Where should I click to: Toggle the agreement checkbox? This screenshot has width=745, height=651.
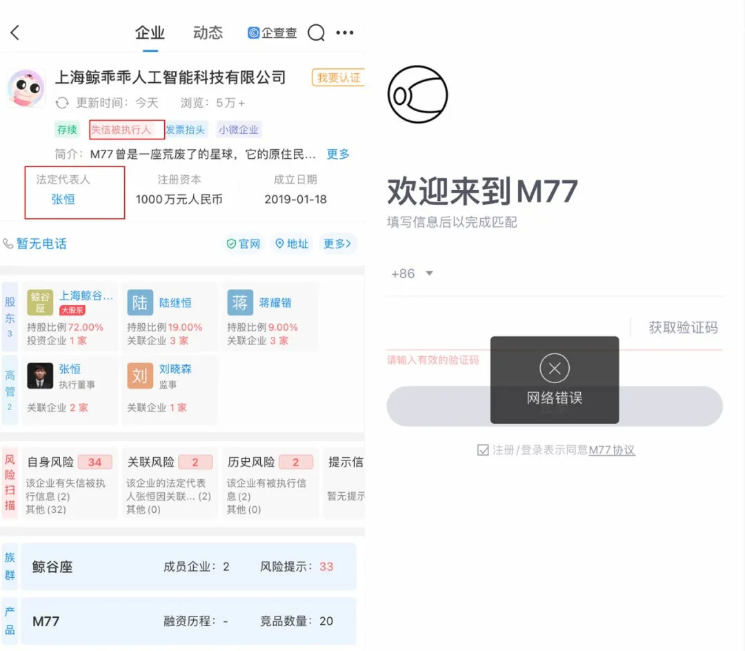483,450
